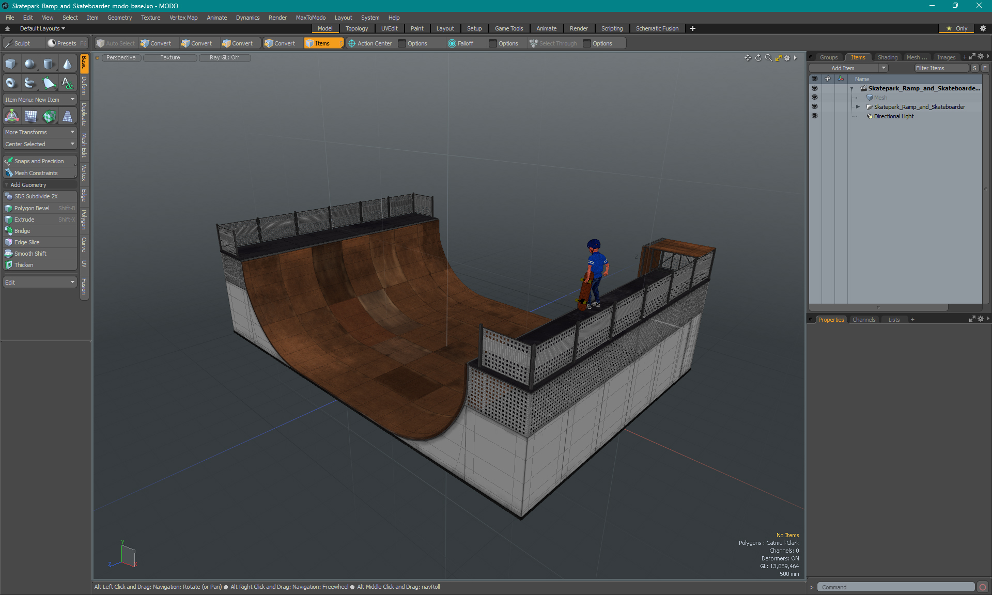Select the Cone primitive tool
Screen dimensions: 992x595
(68, 64)
